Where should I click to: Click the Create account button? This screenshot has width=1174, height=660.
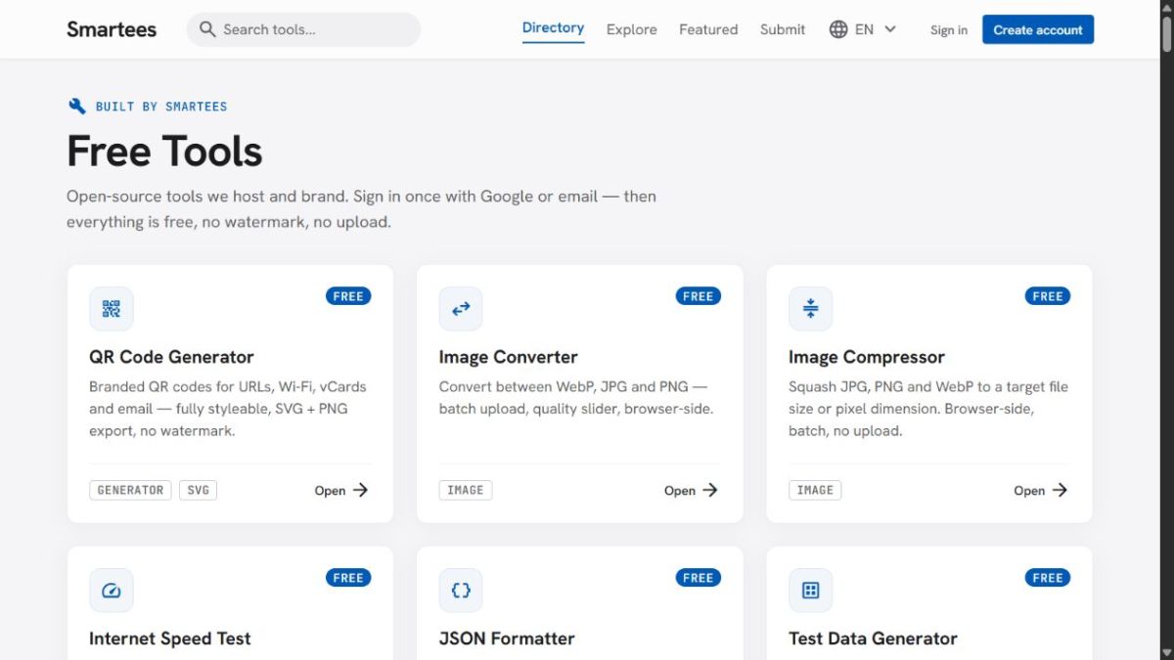(x=1038, y=29)
